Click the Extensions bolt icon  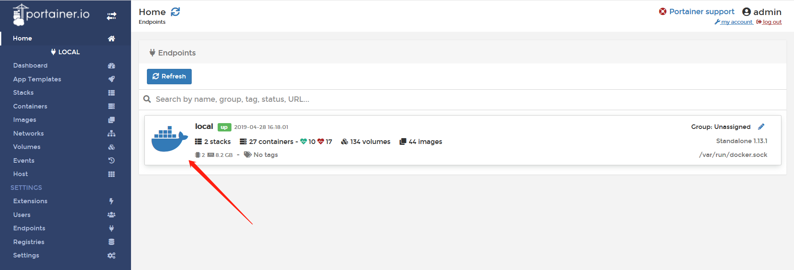click(111, 201)
